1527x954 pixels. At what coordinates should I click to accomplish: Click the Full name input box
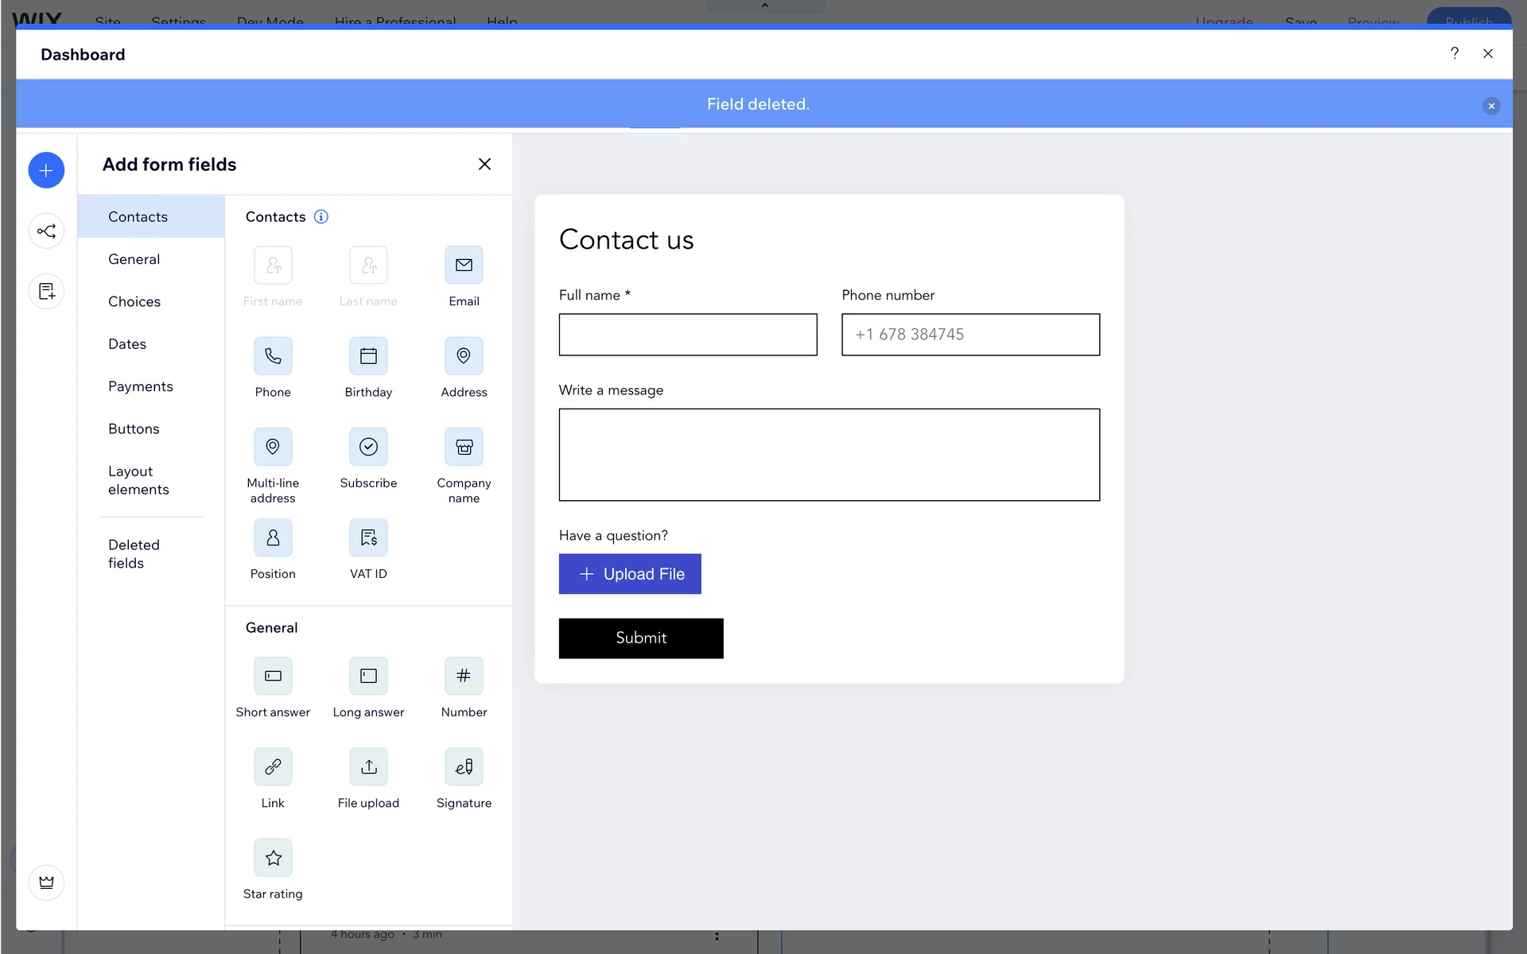pos(688,335)
